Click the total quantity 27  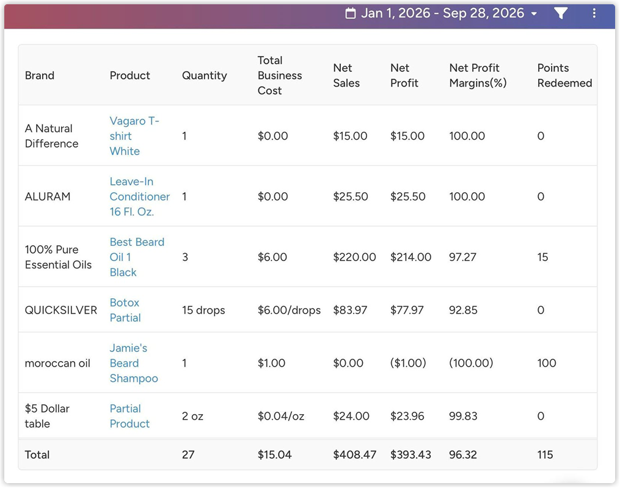click(x=188, y=455)
